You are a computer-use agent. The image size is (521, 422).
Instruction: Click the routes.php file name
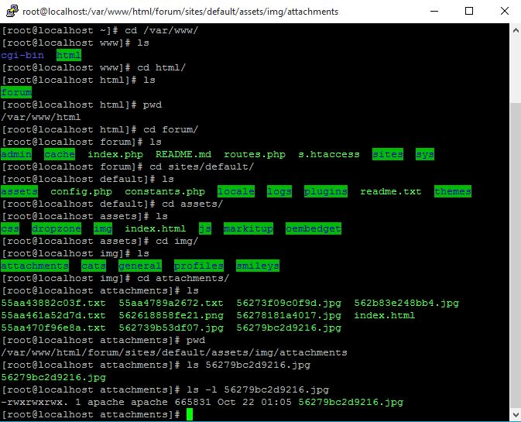click(x=255, y=154)
